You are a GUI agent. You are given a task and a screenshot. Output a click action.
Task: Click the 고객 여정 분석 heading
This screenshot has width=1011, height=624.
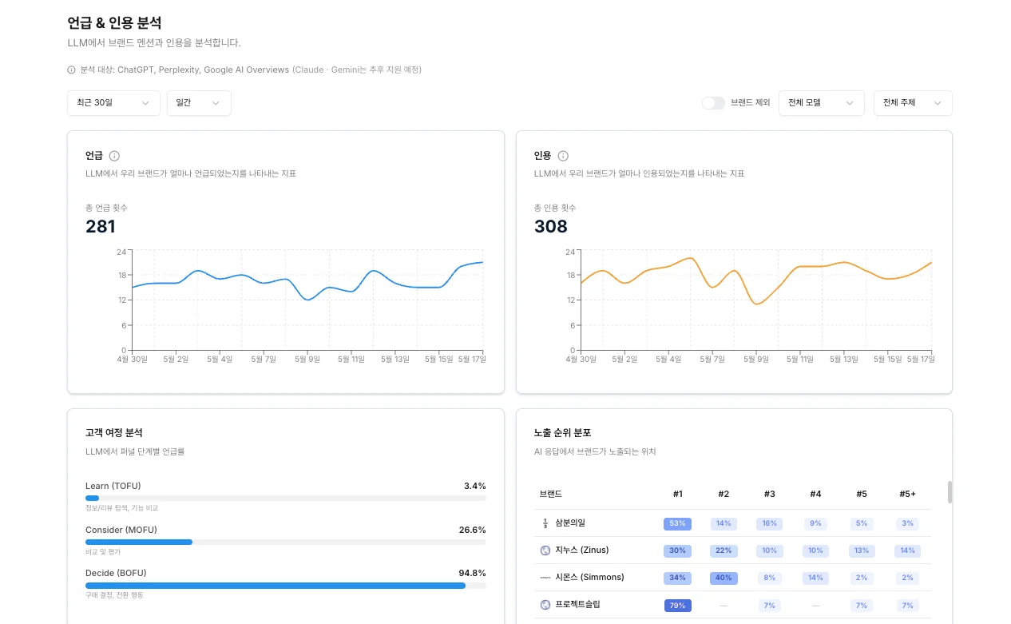tap(114, 433)
